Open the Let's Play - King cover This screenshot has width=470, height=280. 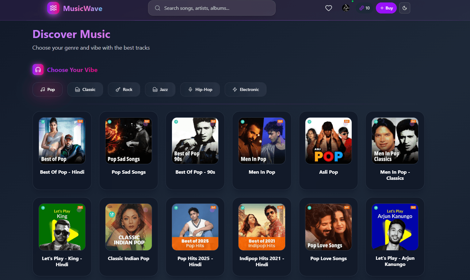click(x=62, y=227)
